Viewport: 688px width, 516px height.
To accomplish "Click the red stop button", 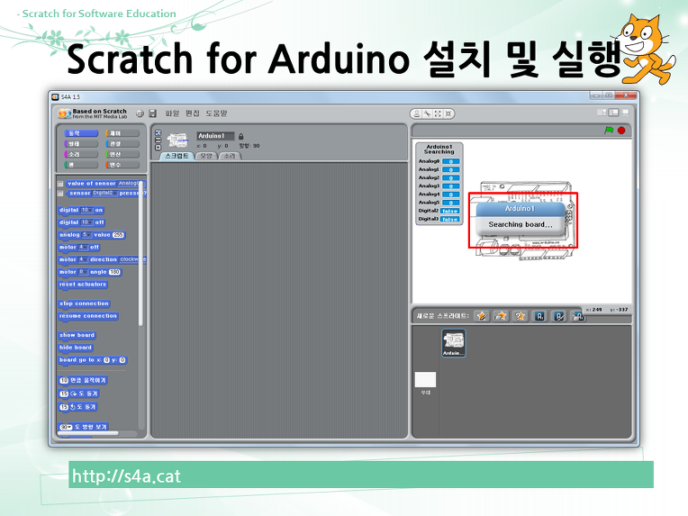I will (621, 131).
